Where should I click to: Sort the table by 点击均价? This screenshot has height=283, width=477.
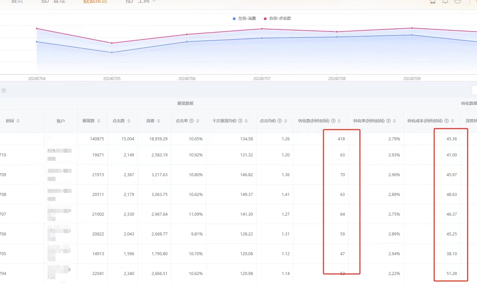(286, 121)
